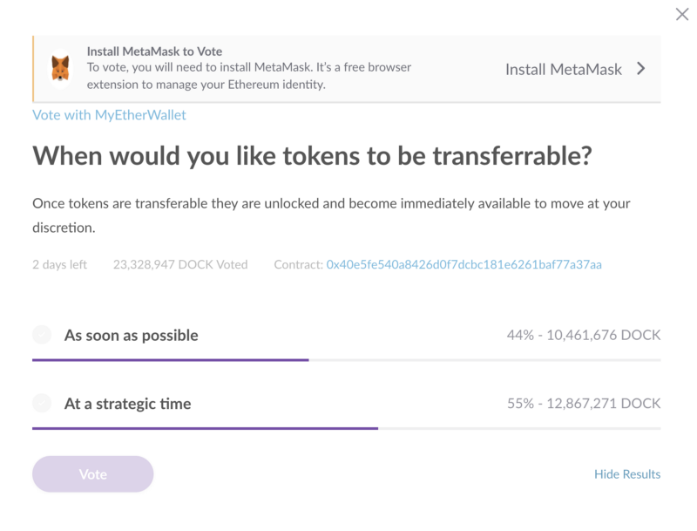Click the '23,328,947 DOCK Voted' total
697x531 pixels.
pos(180,264)
